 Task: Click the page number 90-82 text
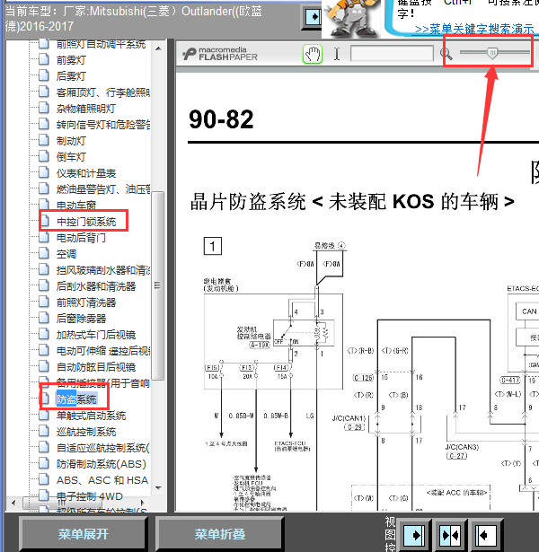[221, 119]
